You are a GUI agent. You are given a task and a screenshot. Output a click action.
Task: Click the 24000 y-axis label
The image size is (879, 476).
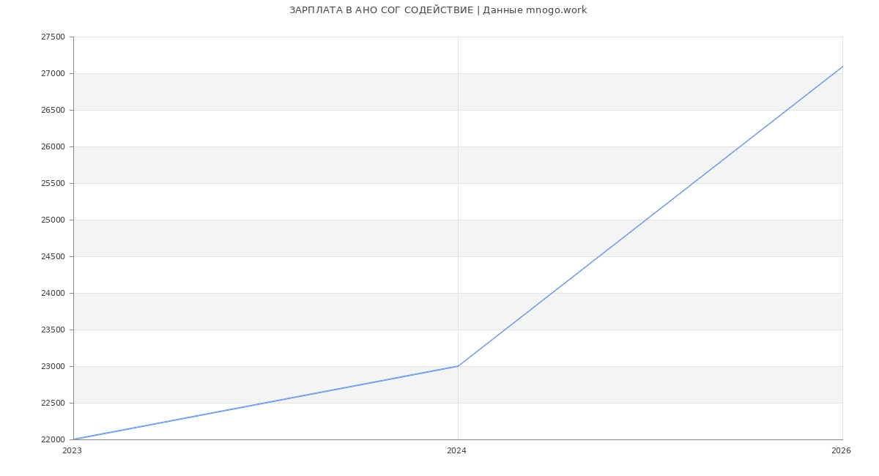point(53,293)
